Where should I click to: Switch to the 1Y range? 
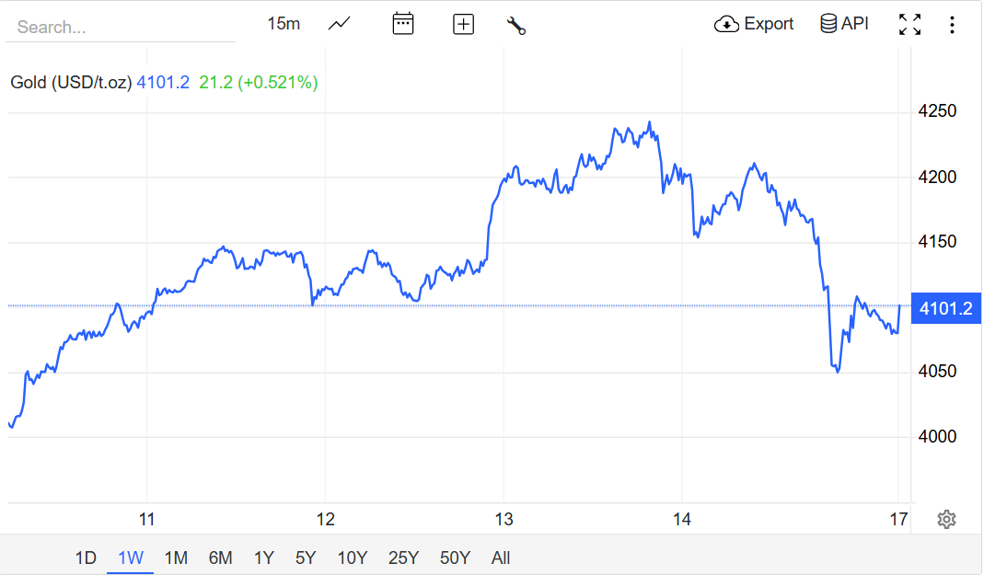point(264,558)
